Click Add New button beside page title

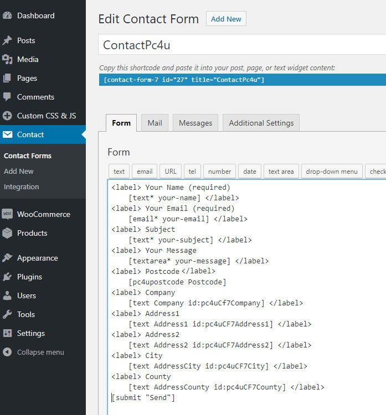[x=226, y=19]
